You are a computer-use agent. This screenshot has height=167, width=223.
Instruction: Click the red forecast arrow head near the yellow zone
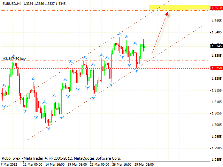(x=168, y=14)
